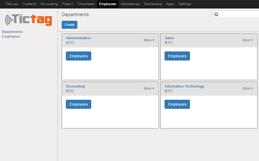The width and height of the screenshot is (259, 161).
Task: Click the search magnifier icon
Action: pos(216,14)
